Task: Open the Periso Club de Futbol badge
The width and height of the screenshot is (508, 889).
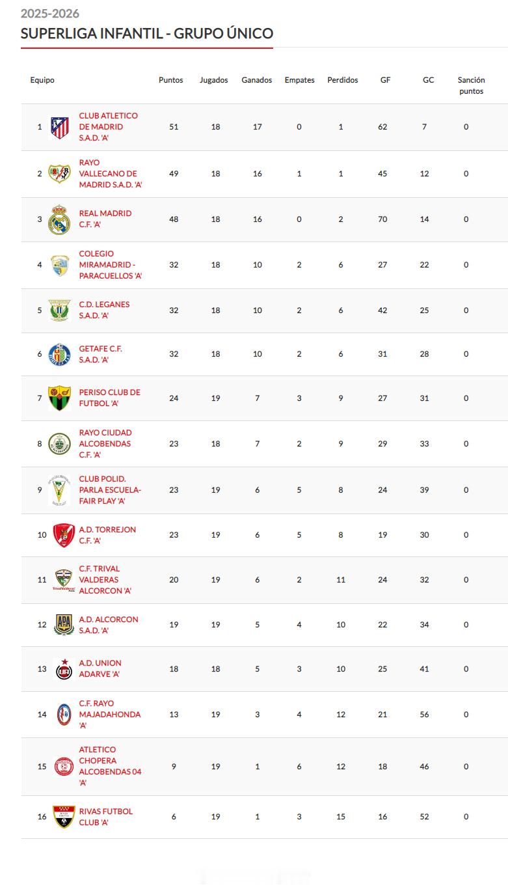Action: [60, 398]
